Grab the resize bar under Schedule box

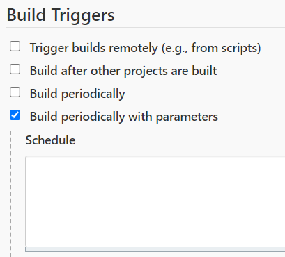point(155,249)
